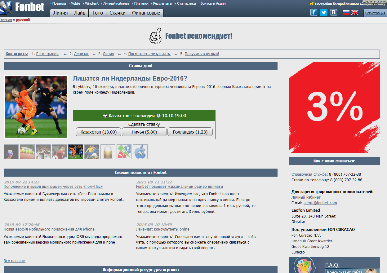Click the Регистрация link in header

[375, 13]
